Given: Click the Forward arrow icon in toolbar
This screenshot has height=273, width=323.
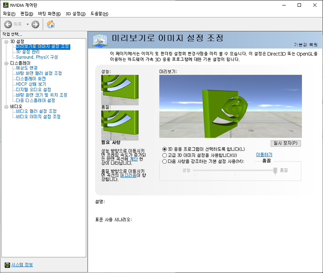Looking at the screenshot, I should tap(36, 24).
